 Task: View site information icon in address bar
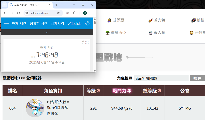[27, 13]
